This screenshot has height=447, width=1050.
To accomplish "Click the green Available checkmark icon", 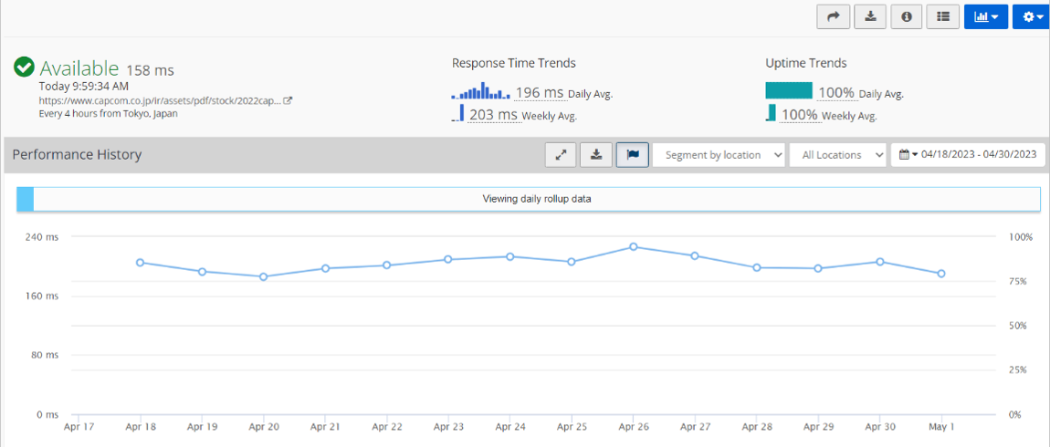I will 24,68.
